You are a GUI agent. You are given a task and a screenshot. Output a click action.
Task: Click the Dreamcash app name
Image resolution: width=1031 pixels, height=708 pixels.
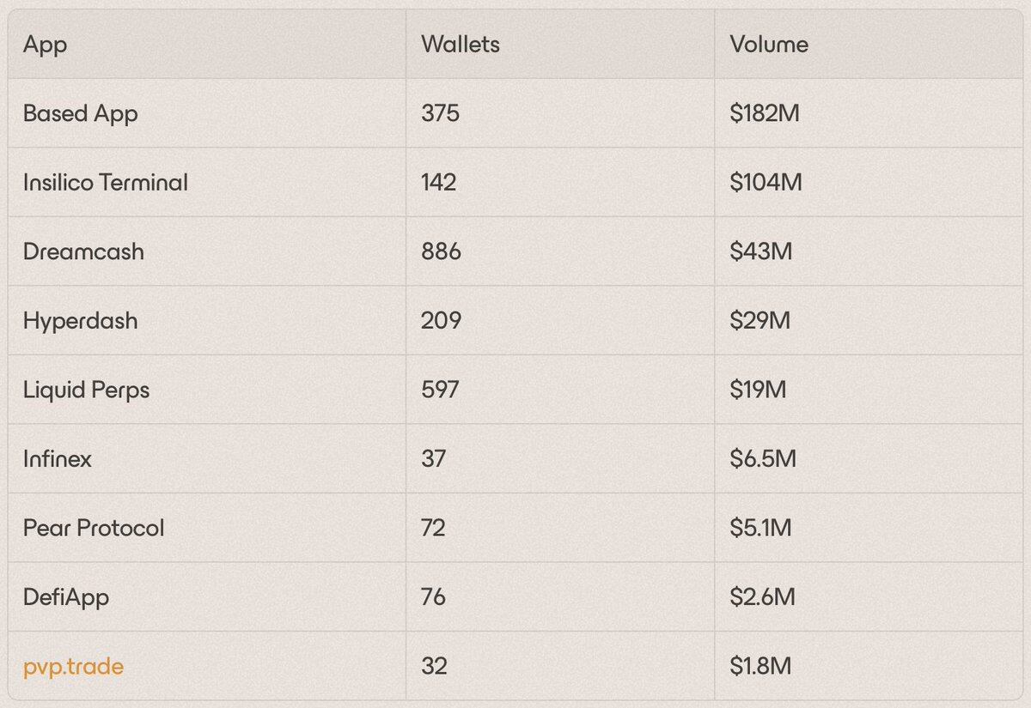[83, 251]
